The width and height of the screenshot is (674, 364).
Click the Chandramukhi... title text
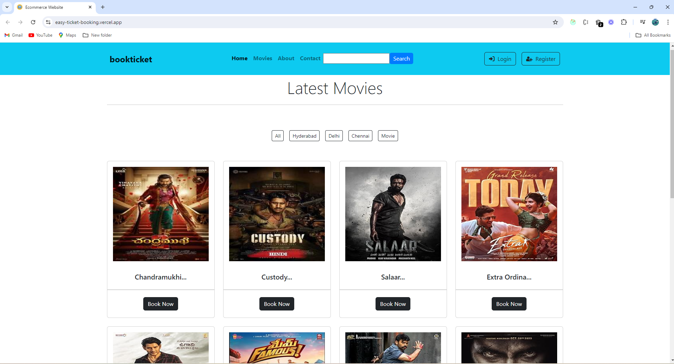click(x=161, y=277)
